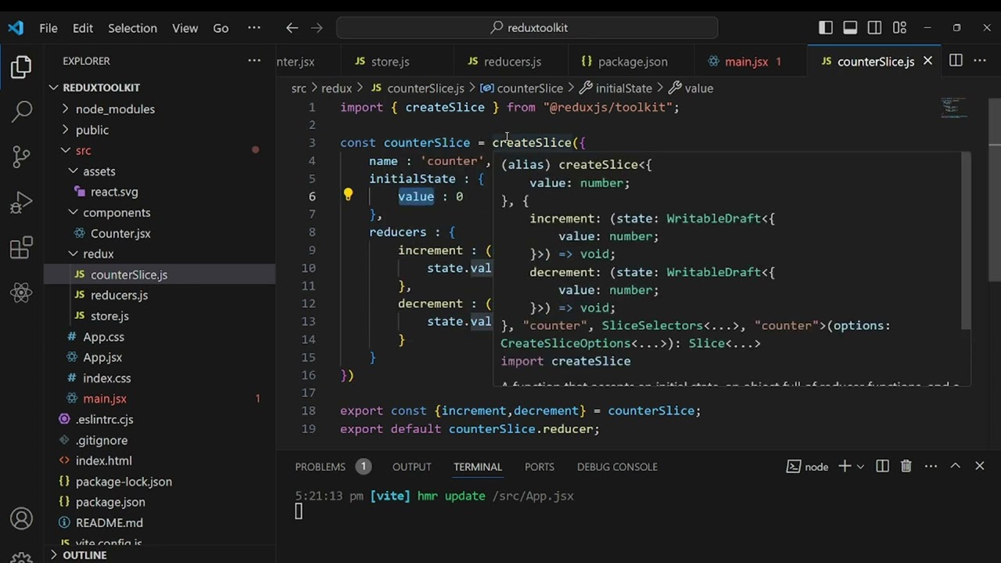The image size is (1001, 563).
Task: Open the Accounts icon in activity bar
Action: pos(21,518)
